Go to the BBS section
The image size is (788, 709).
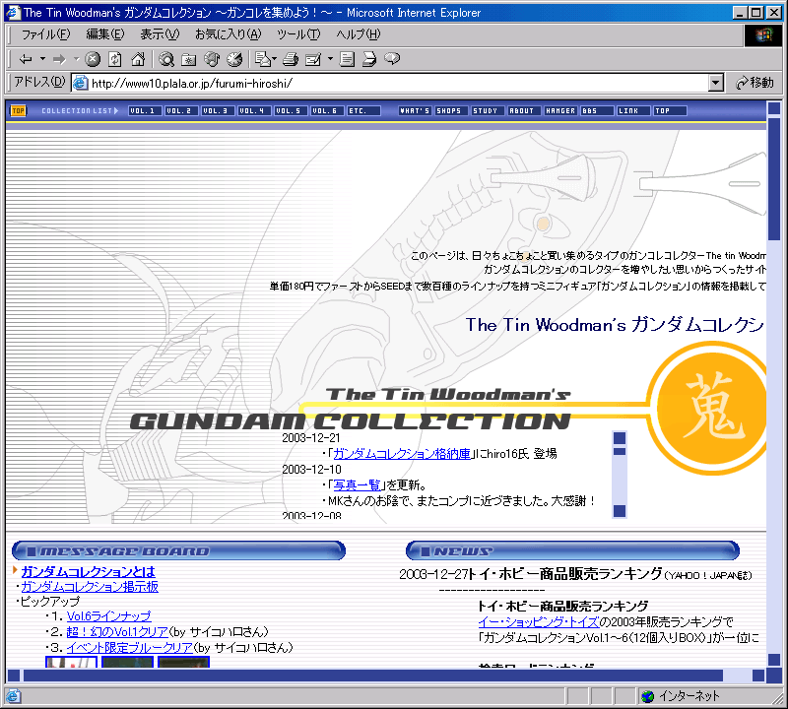tap(597, 110)
